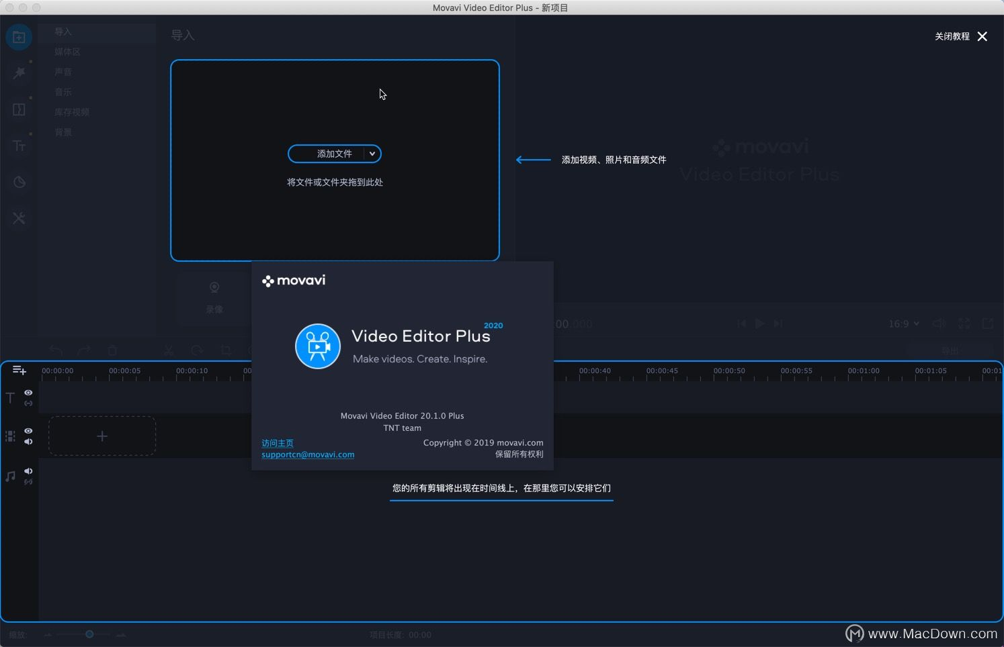Screen dimensions: 1004x647
Task: Click the 'TNT team' text in About dialog
Action: click(402, 428)
